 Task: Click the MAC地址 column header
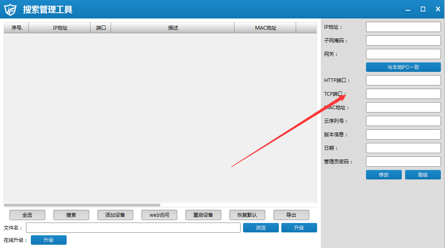(265, 28)
